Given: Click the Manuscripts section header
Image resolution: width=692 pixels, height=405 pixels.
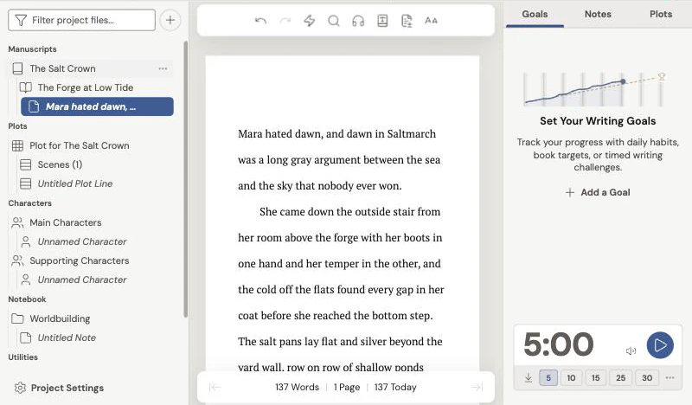Looking at the screenshot, I should pos(32,49).
